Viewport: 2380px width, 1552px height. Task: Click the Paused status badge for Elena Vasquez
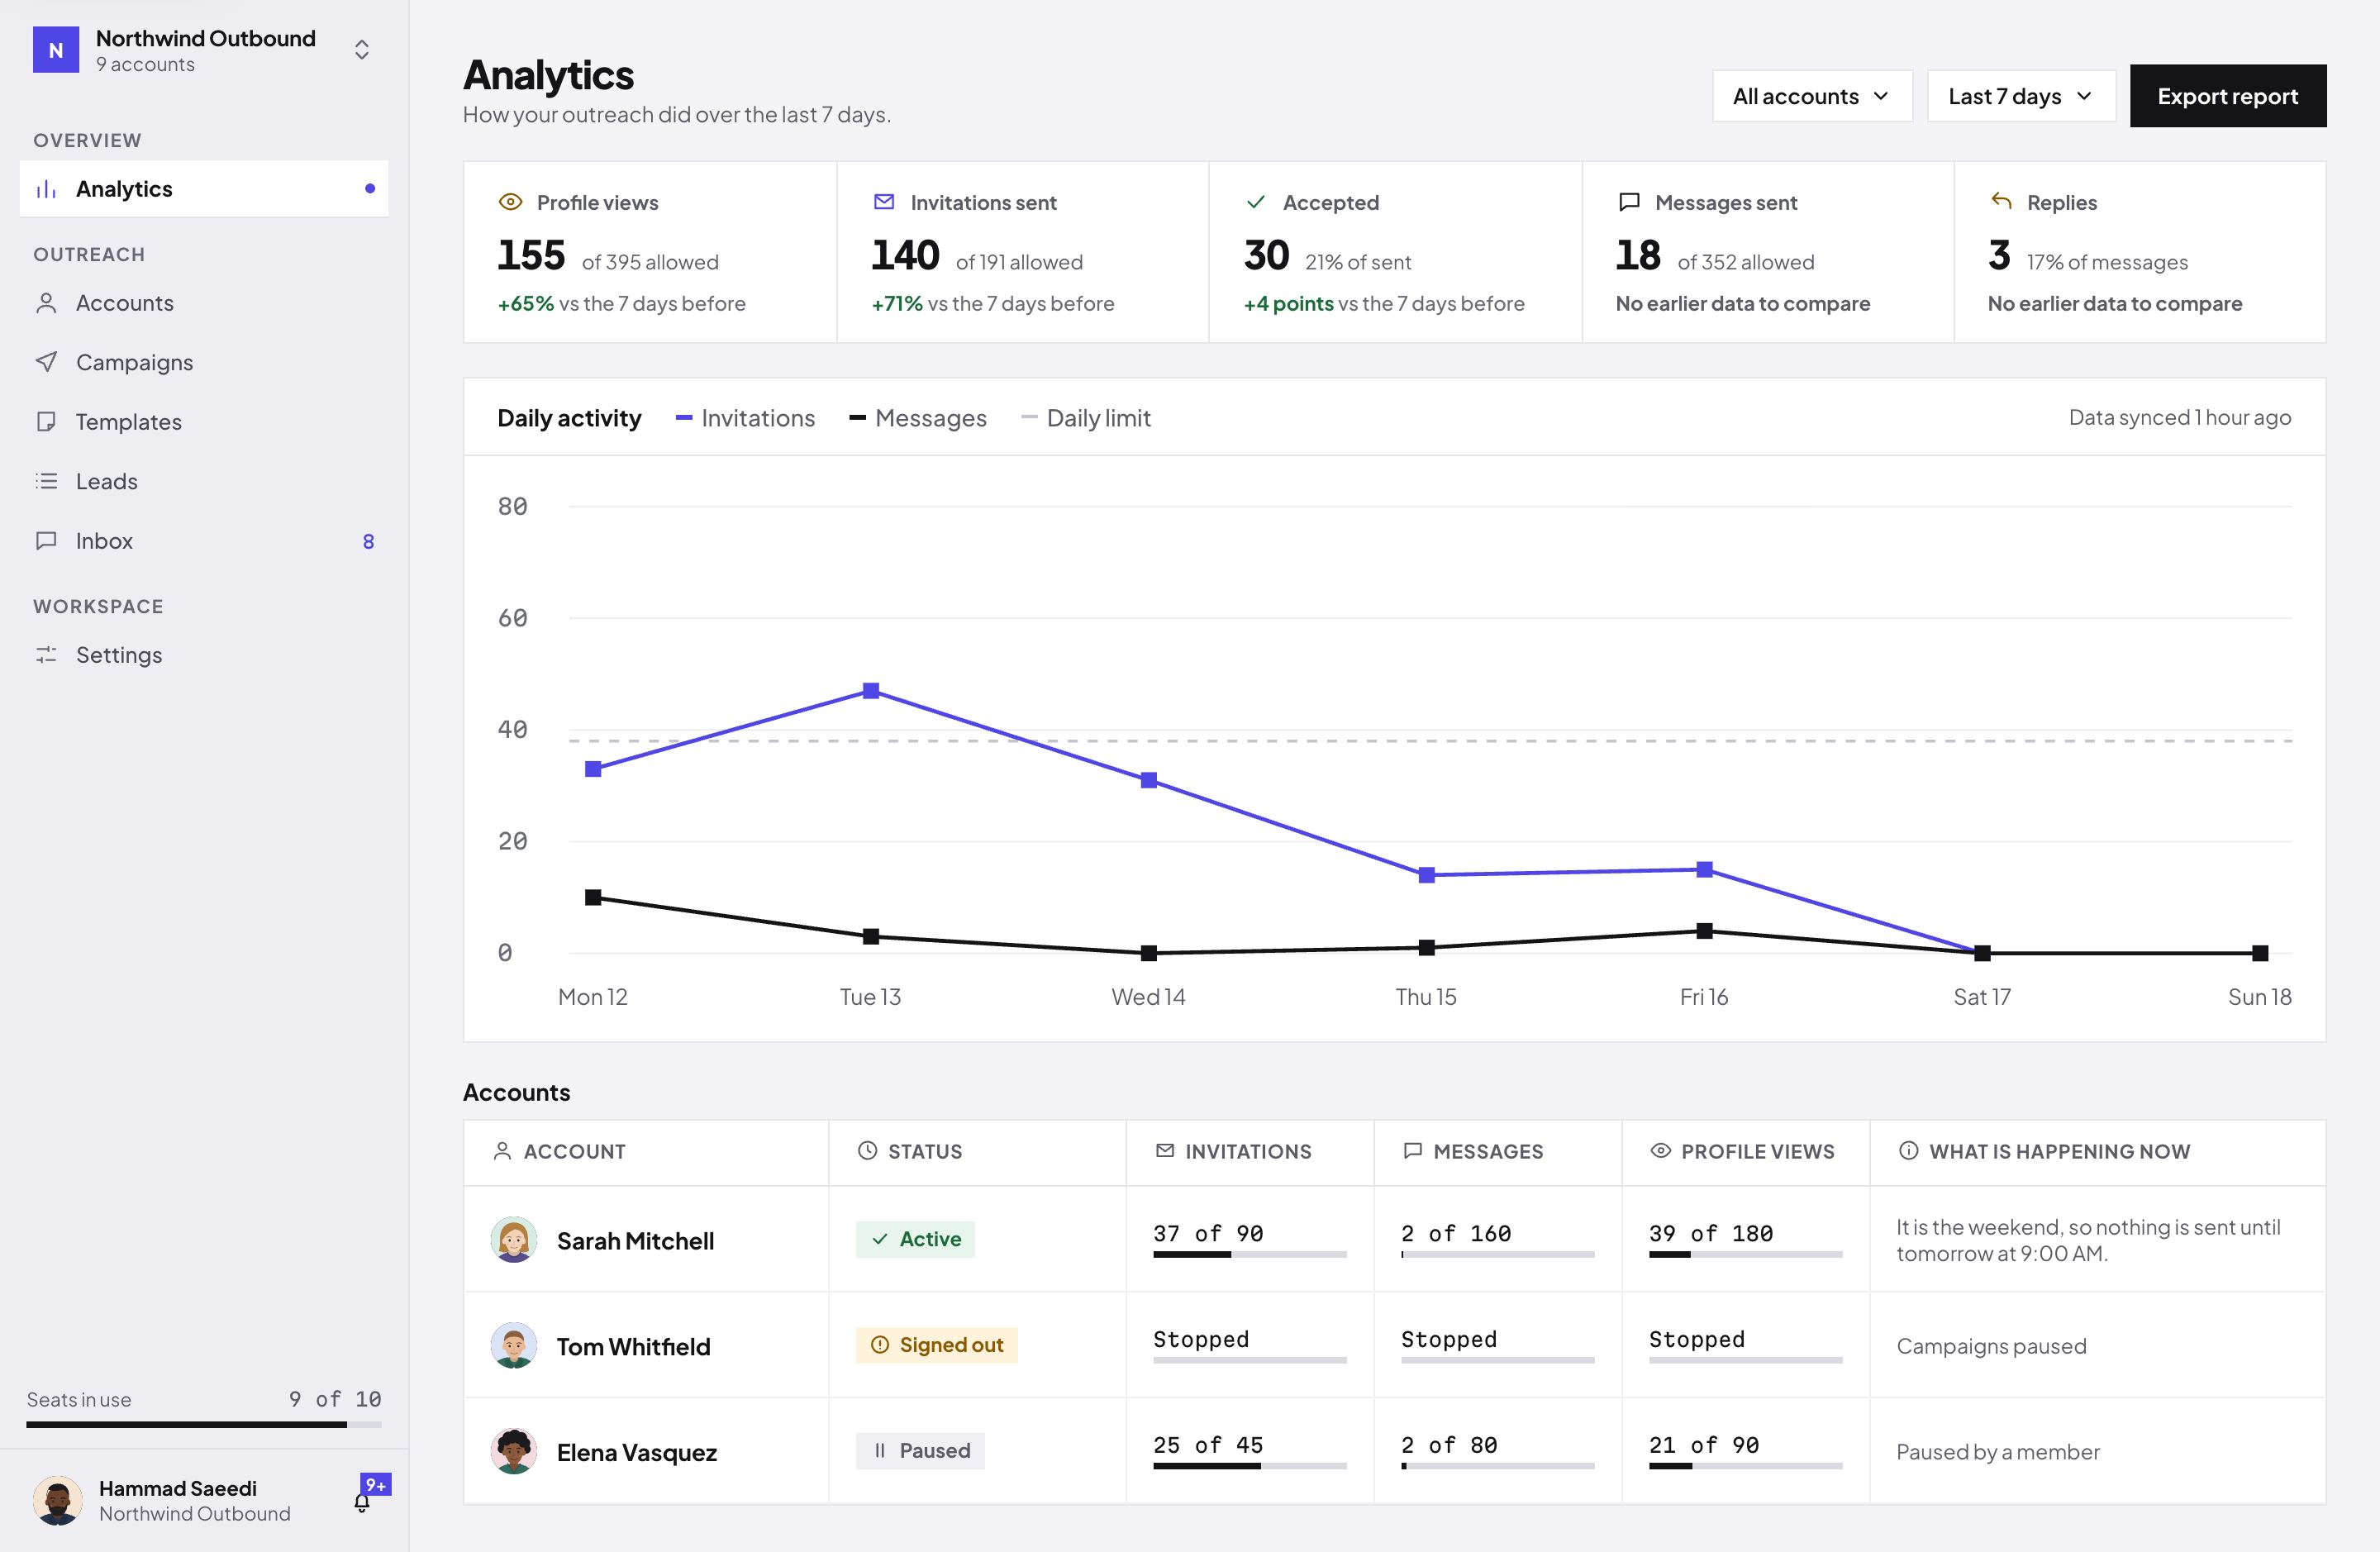click(x=920, y=1451)
